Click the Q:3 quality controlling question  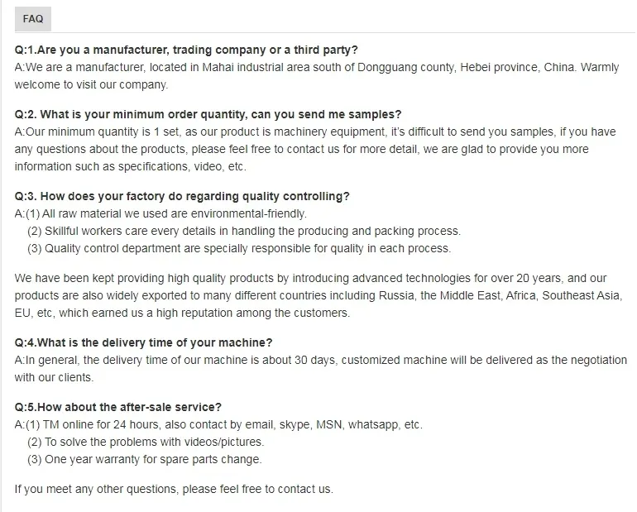182,197
